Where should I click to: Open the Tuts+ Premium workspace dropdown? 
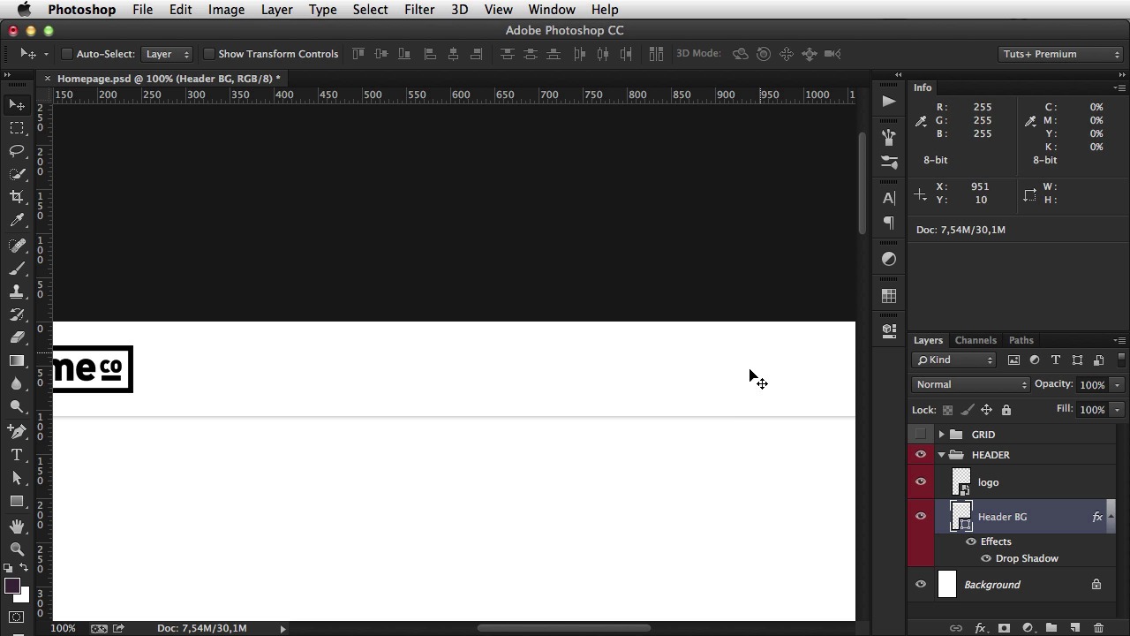point(1061,54)
